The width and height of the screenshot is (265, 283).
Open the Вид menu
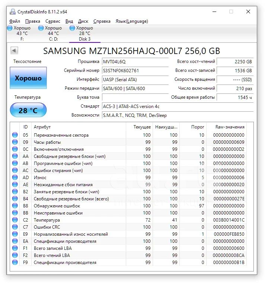coord(69,21)
